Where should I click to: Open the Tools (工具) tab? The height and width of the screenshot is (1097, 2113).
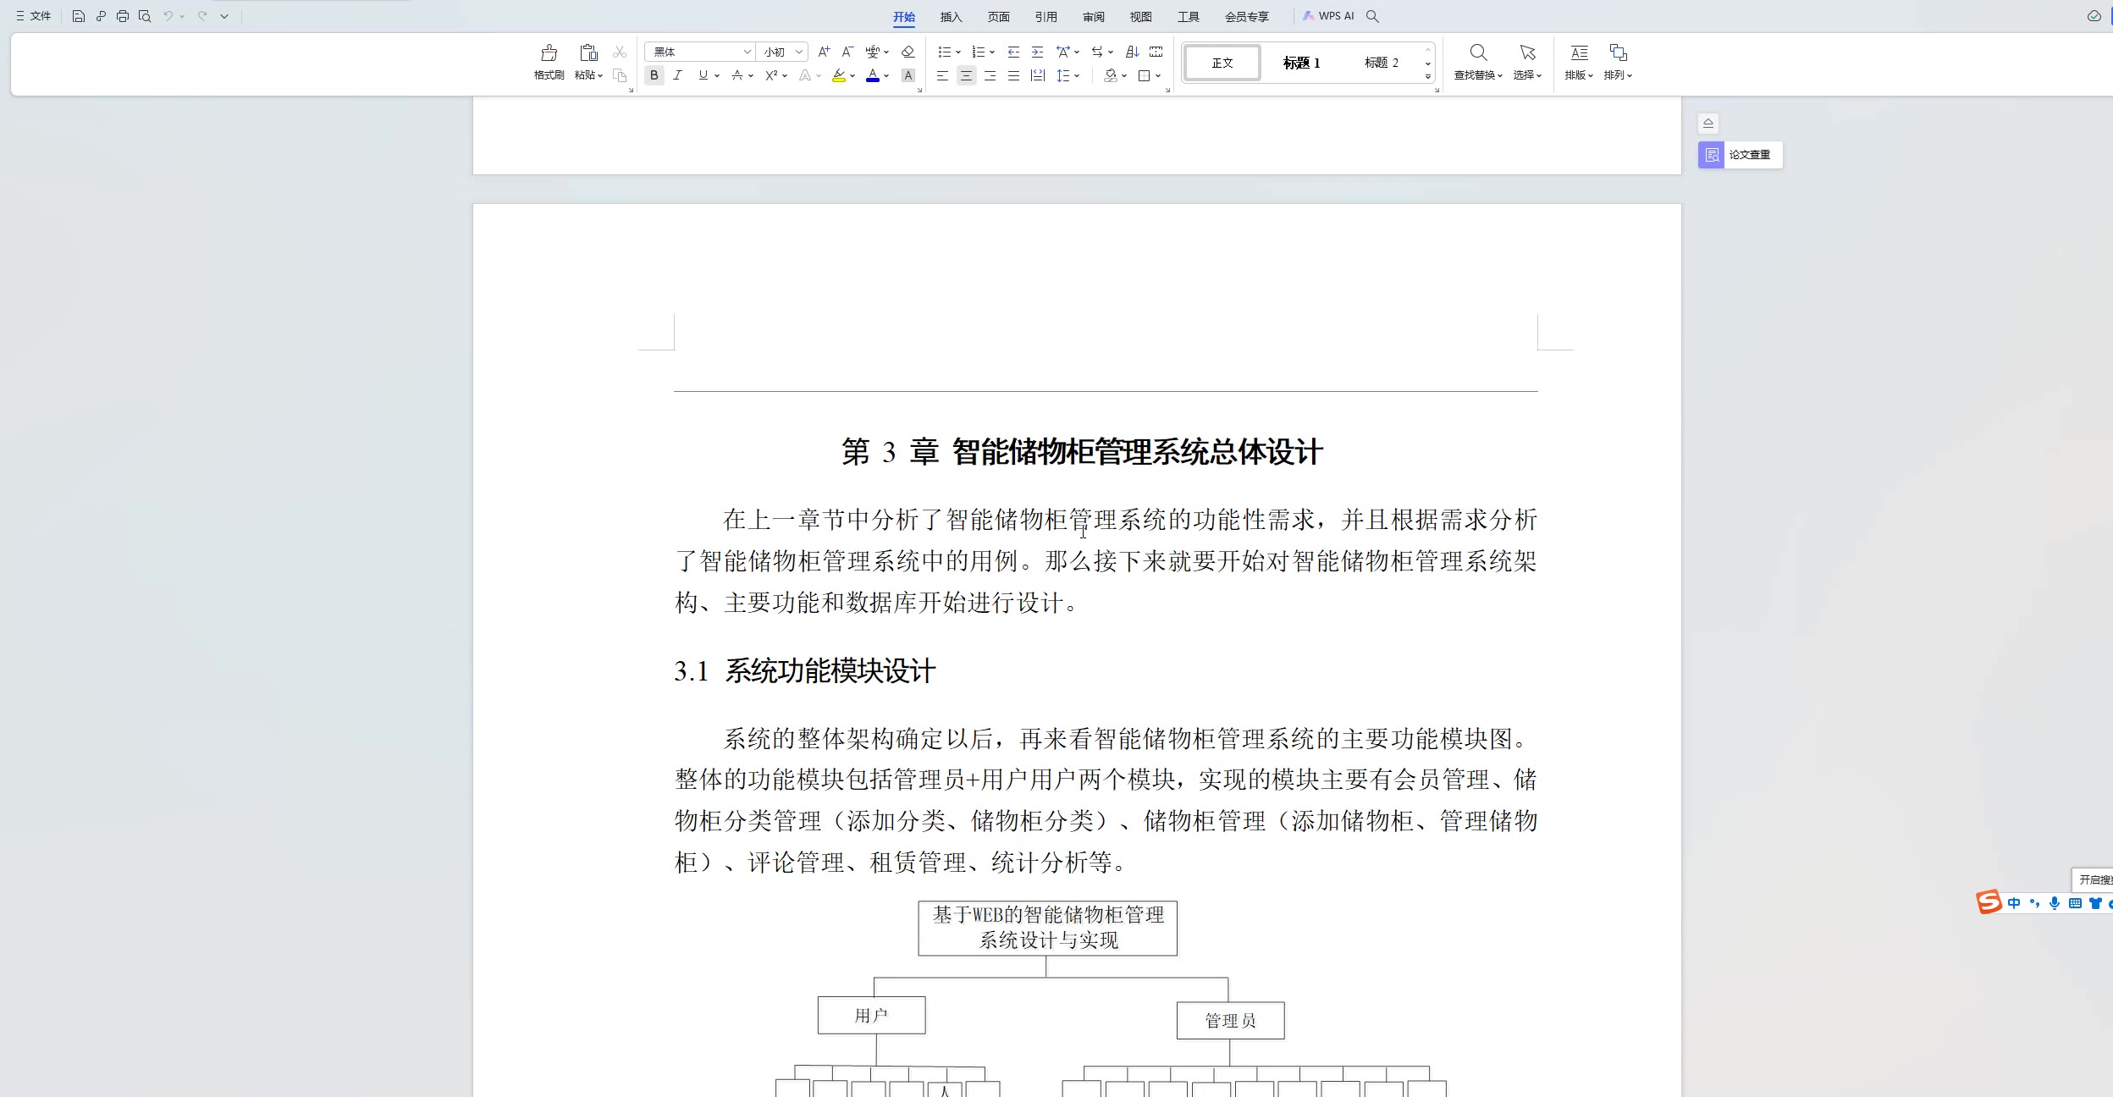click(1188, 17)
